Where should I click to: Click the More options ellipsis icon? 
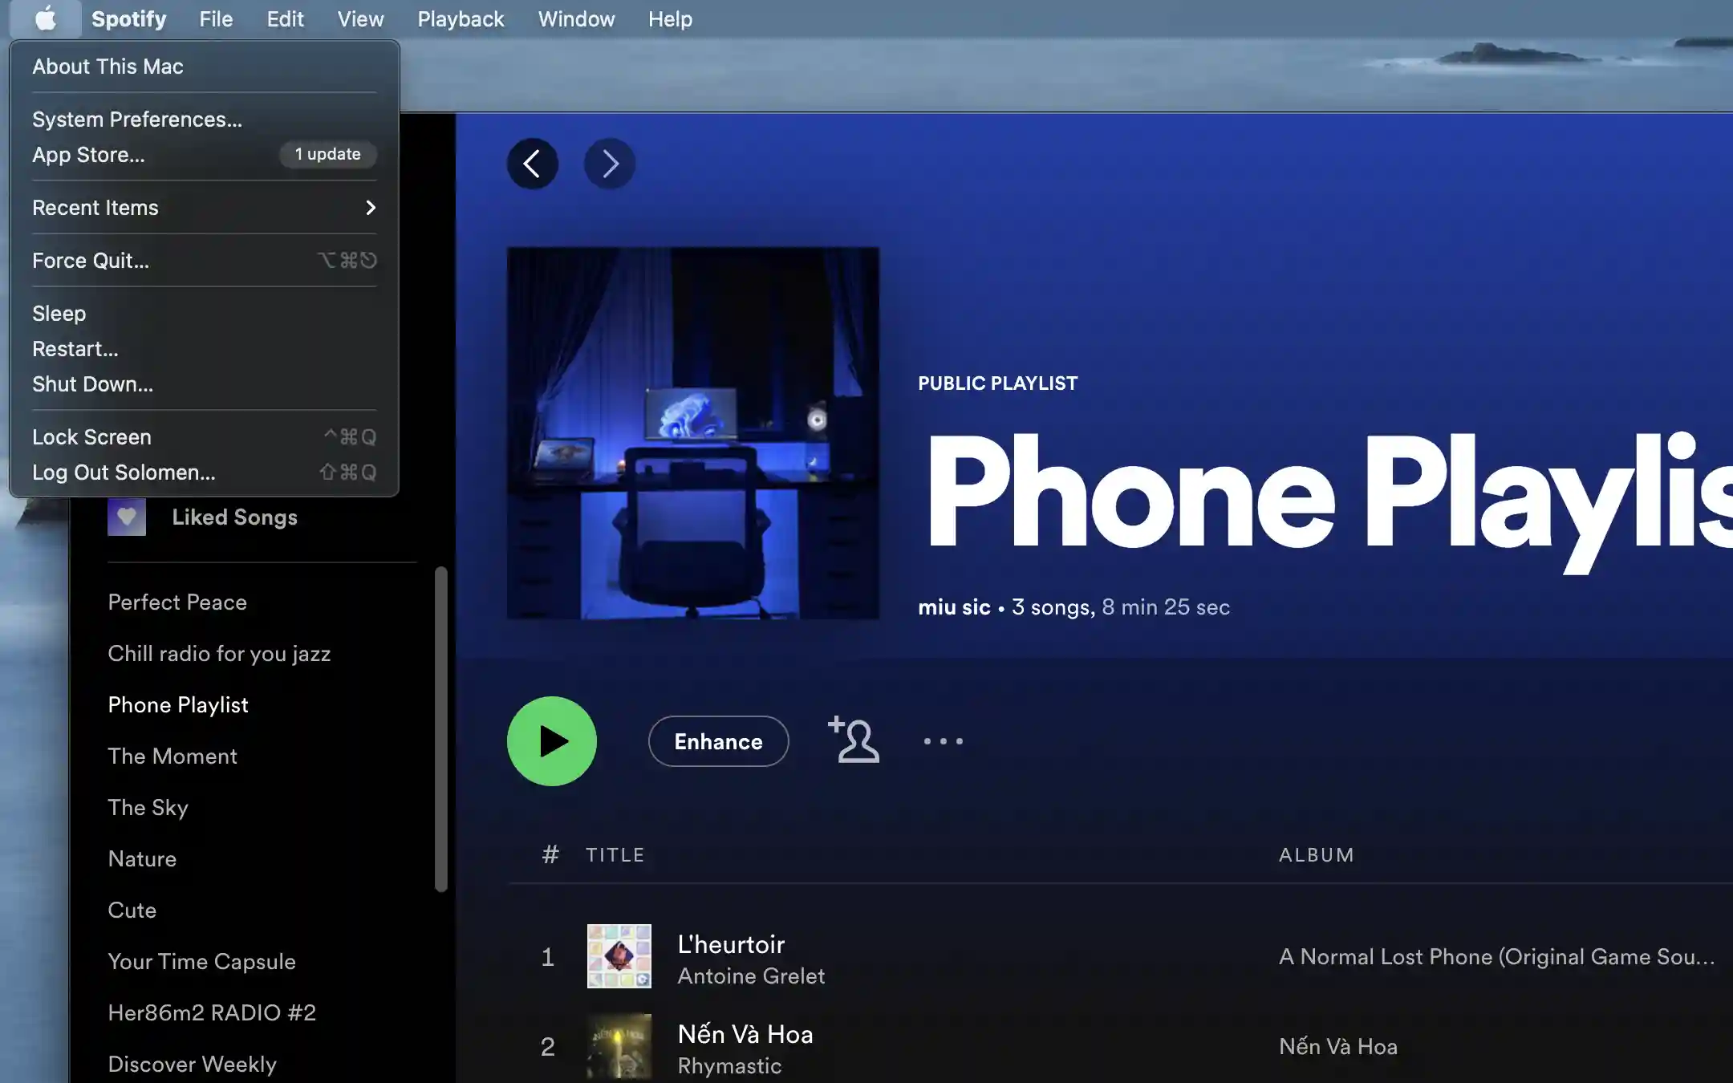click(x=942, y=741)
